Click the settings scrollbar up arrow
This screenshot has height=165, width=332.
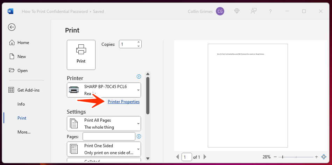pyautogui.click(x=148, y=74)
